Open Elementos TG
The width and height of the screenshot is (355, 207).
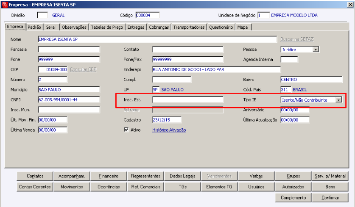coord(219,187)
